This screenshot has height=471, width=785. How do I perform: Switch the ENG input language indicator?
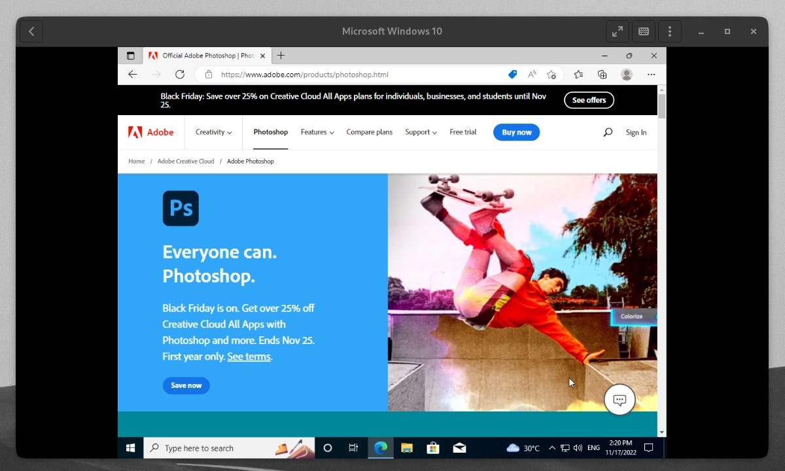(593, 448)
